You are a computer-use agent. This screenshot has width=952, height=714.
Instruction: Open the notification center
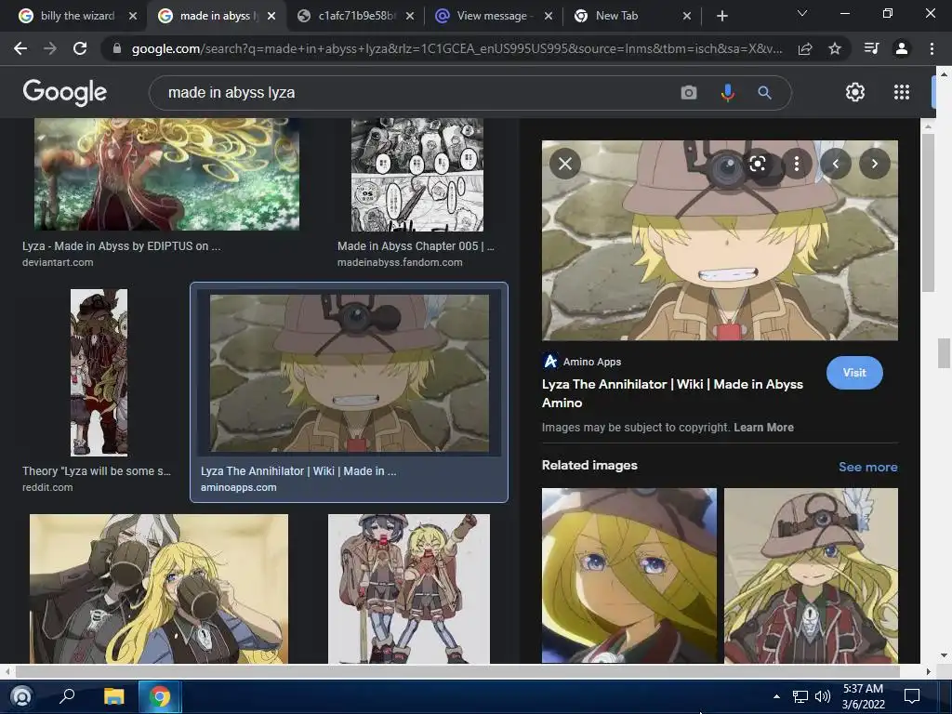pyautogui.click(x=912, y=696)
